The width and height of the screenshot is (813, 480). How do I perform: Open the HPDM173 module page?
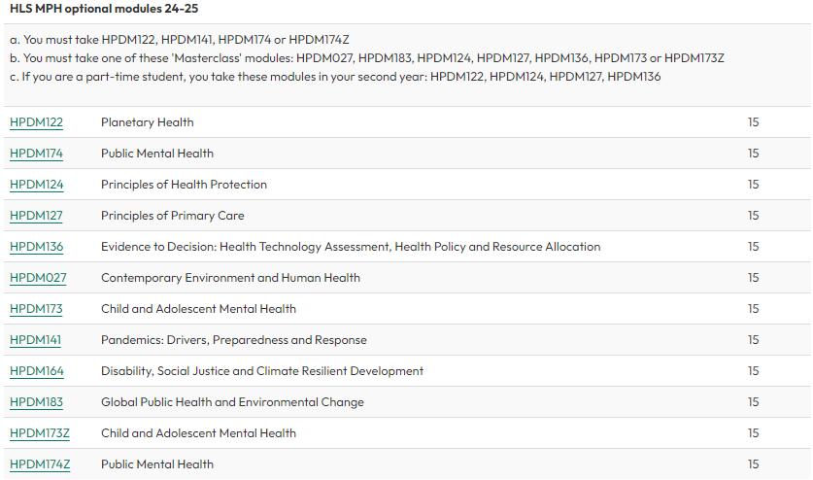click(36, 309)
